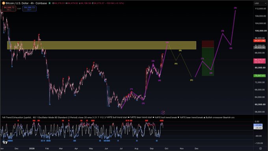The image size is (268, 151).
Task: Click the purple replay icon near chart bottom
Action: [x=163, y=112]
